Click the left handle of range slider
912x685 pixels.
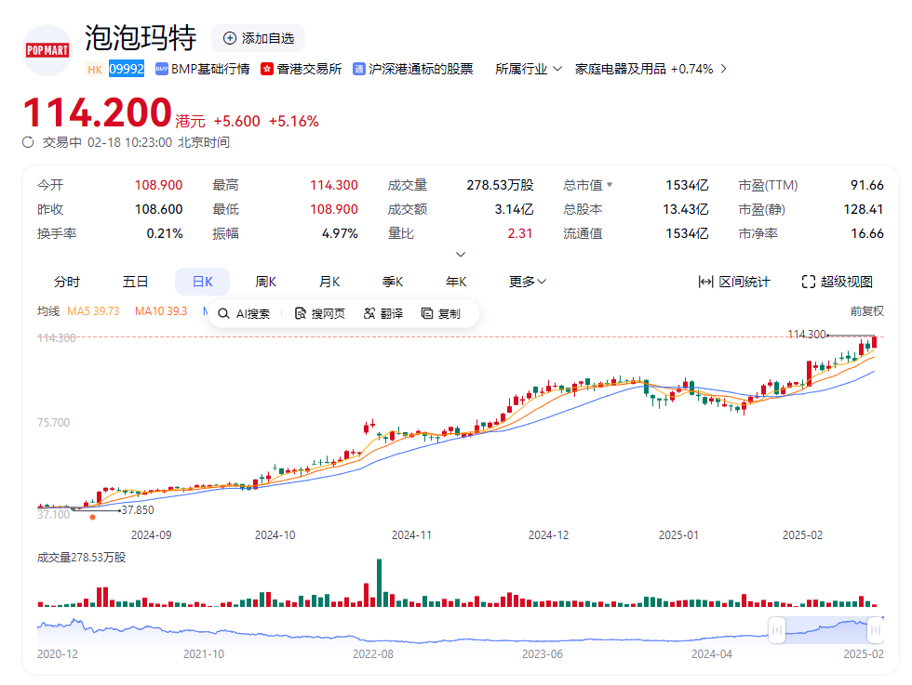click(777, 630)
